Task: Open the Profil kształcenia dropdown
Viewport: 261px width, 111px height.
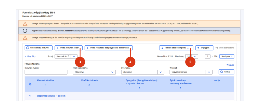Action: pos(94,72)
